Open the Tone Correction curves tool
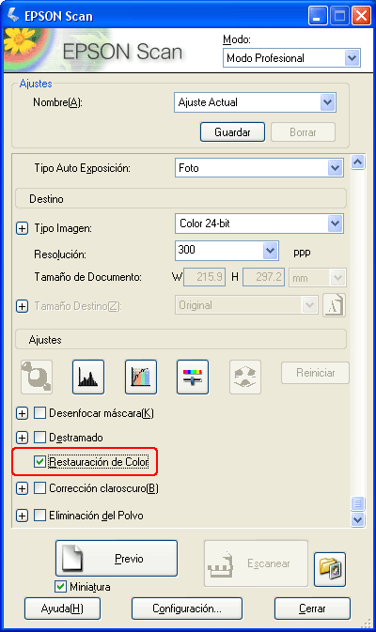Image resolution: width=376 pixels, height=632 pixels. [x=141, y=377]
